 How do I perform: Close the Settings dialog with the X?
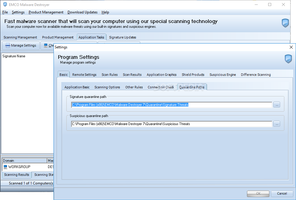[291, 47]
